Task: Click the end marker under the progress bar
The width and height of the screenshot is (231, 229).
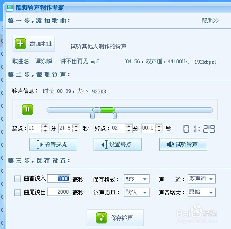Action: (x=115, y=115)
